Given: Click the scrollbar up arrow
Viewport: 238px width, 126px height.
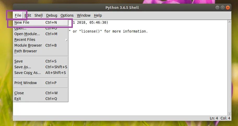Looking at the screenshot, I should pyautogui.click(x=229, y=22).
